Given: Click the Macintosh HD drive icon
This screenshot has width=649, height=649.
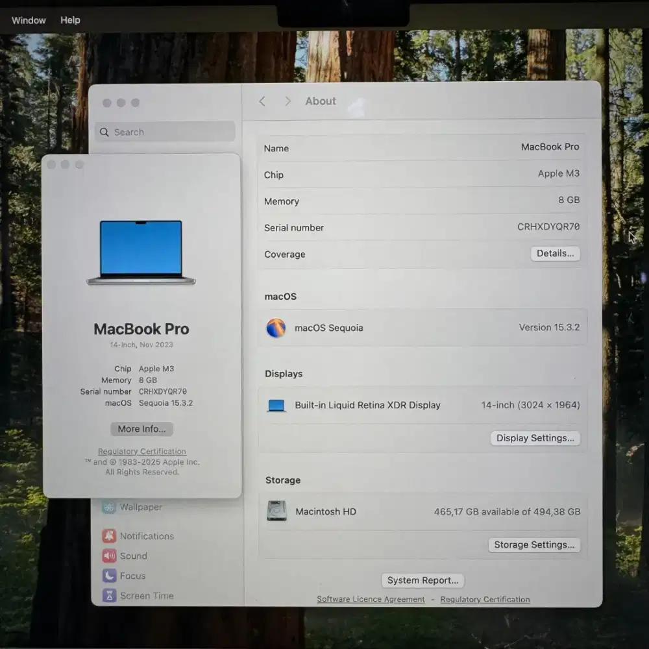Looking at the screenshot, I should click(277, 512).
